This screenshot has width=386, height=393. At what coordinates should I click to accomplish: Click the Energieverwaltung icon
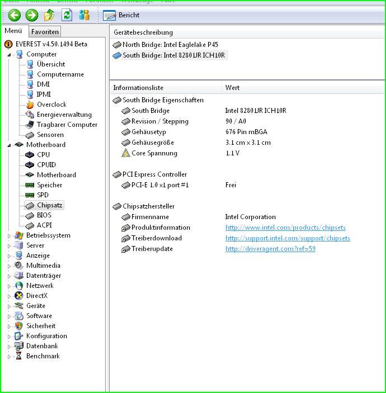[x=30, y=115]
